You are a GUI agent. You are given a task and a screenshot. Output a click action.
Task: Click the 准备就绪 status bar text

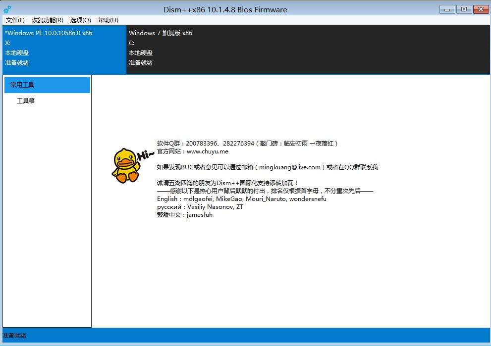click(x=13, y=336)
